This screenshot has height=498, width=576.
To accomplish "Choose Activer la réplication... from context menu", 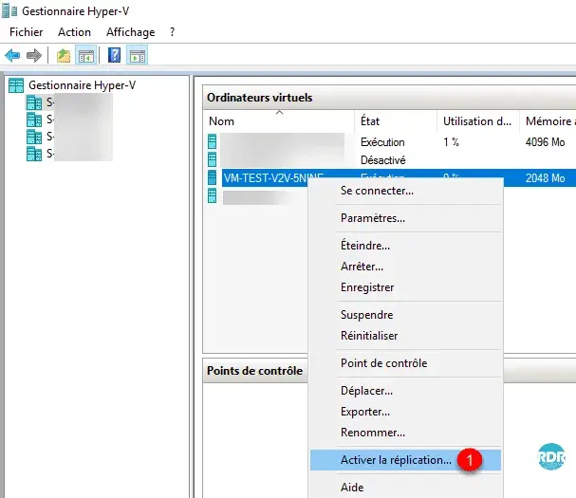I will tap(396, 460).
